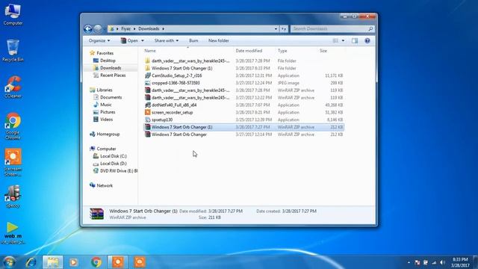The image size is (478, 269).
Task: Toggle the preview pane icon
Action: pyautogui.click(x=355, y=40)
